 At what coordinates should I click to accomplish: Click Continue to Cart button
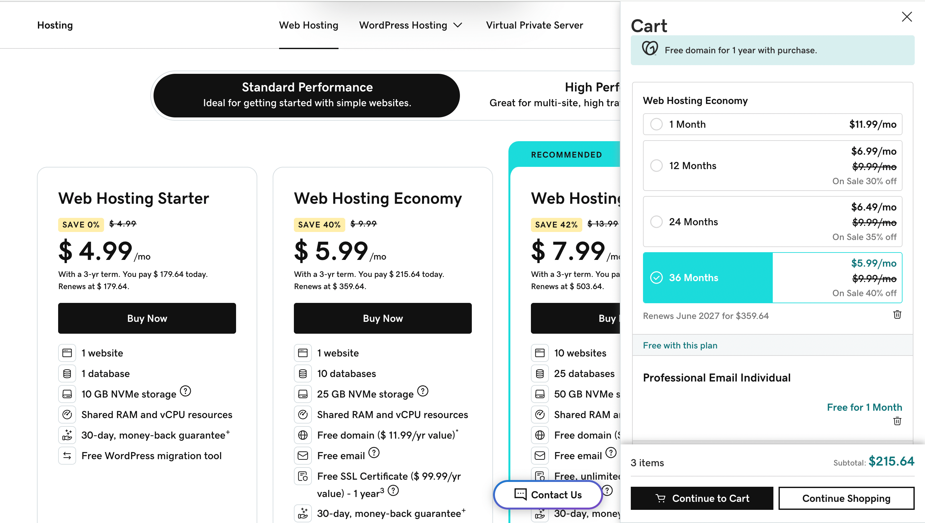click(702, 498)
